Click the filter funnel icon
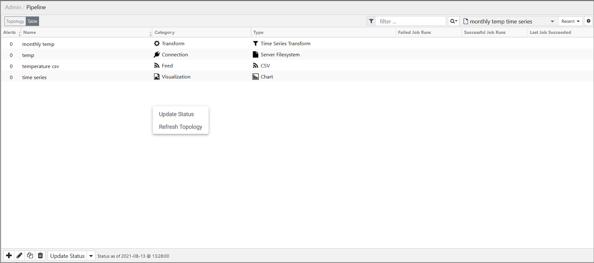Image resolution: width=594 pixels, height=263 pixels. pyautogui.click(x=371, y=21)
